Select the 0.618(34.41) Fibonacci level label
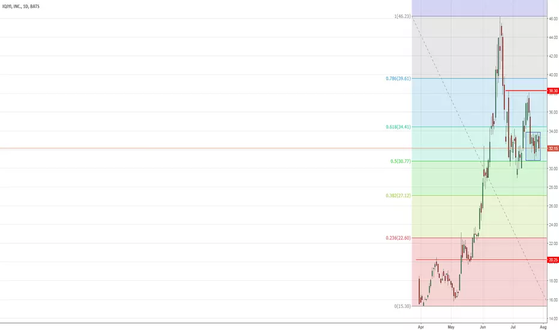Image resolution: width=559 pixels, height=330 pixels. (x=398, y=127)
